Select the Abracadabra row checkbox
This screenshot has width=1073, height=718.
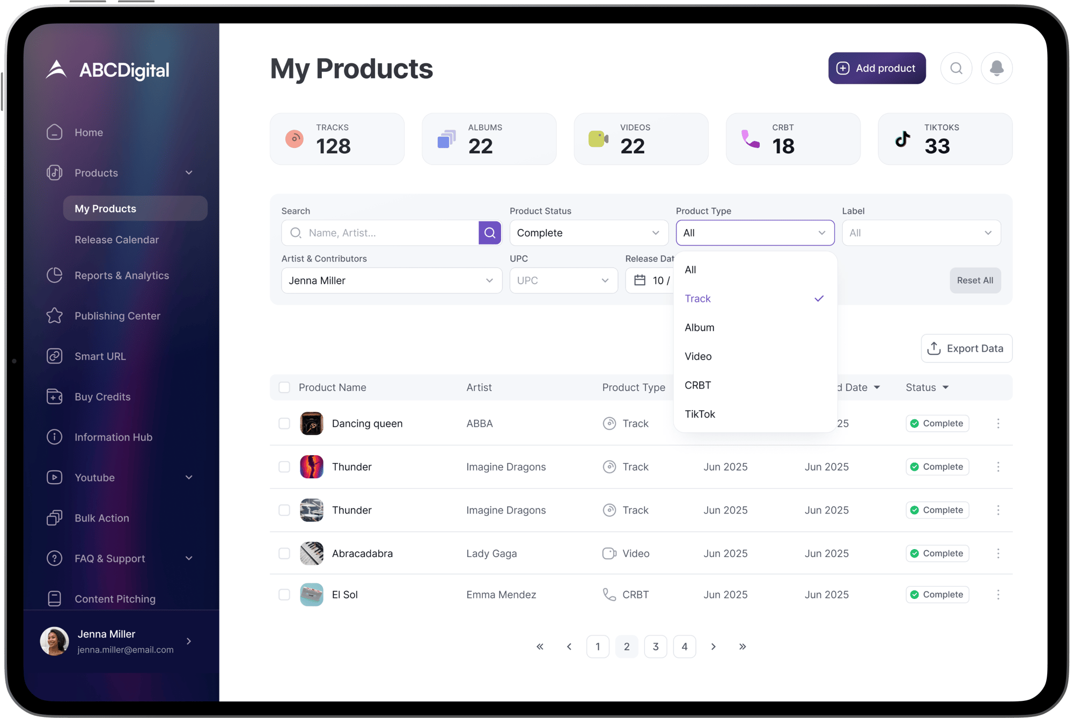(284, 553)
